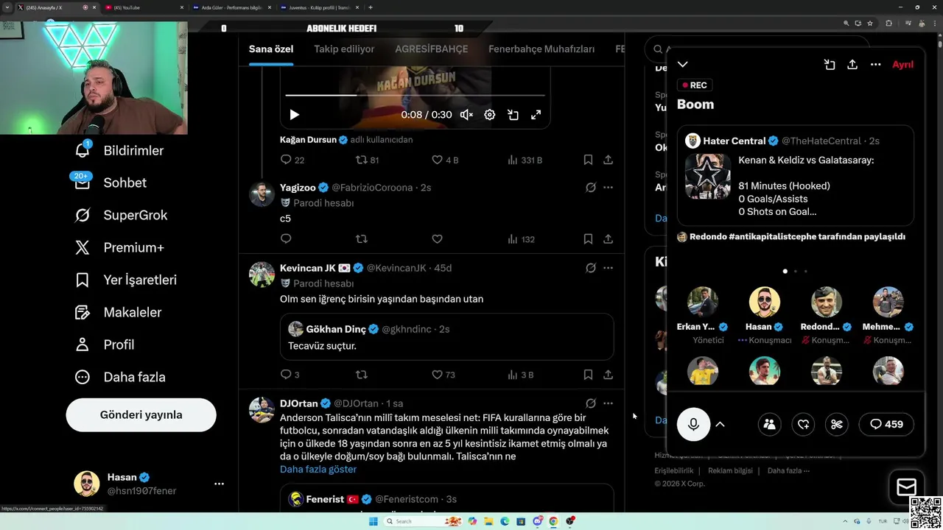Switch to Takip ediliyor tab

(x=344, y=49)
